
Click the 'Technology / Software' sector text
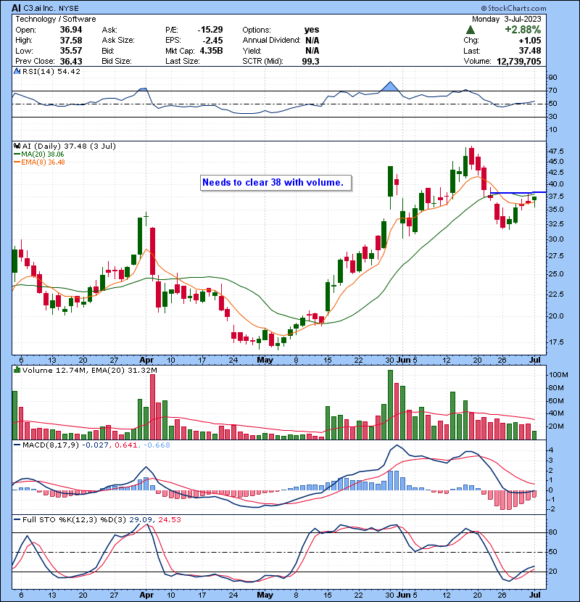pos(56,19)
